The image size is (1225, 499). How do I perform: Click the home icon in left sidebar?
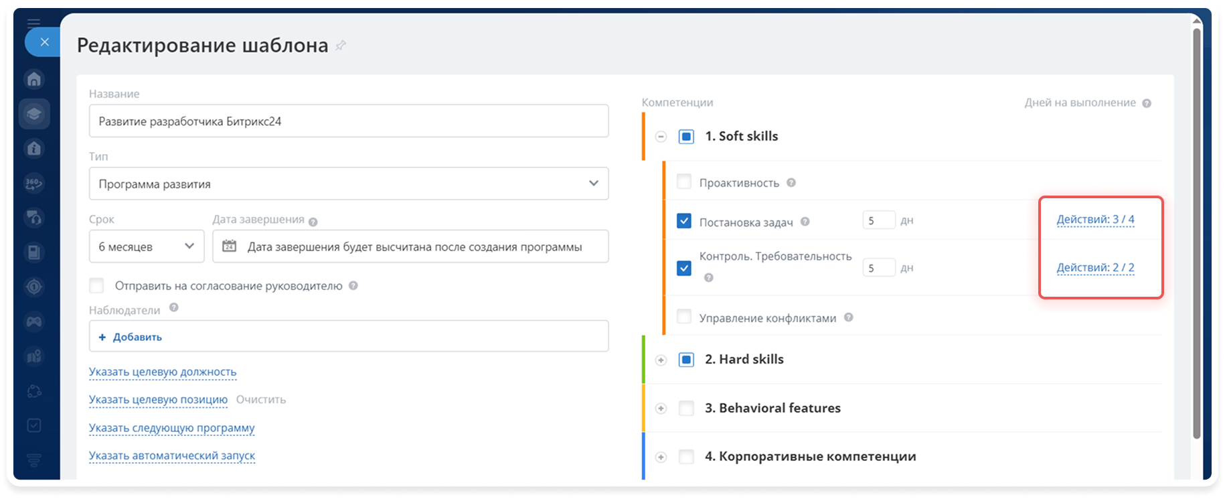[34, 79]
